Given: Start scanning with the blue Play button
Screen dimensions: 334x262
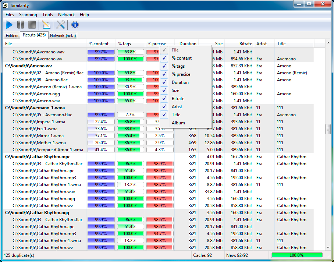Looking at the screenshot, I should (9, 25).
